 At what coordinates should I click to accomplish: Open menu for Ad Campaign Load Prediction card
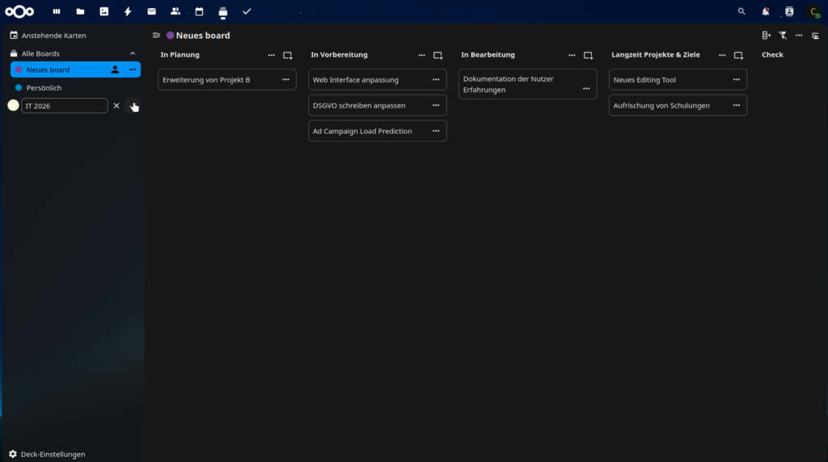point(436,131)
